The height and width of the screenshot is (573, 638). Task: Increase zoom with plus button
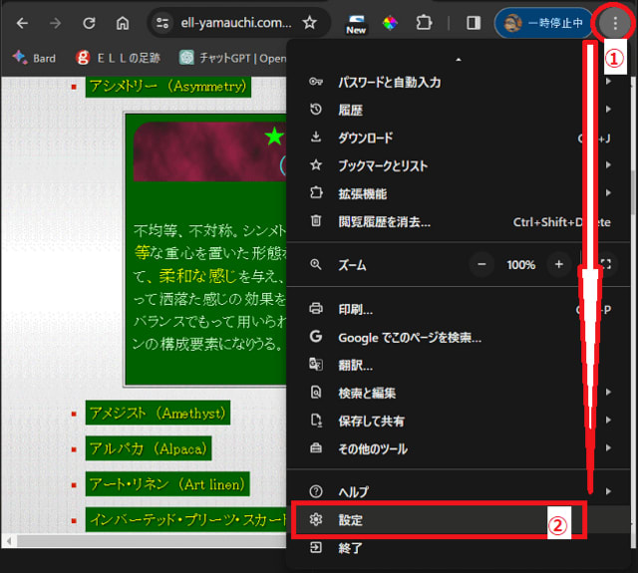pyautogui.click(x=559, y=265)
